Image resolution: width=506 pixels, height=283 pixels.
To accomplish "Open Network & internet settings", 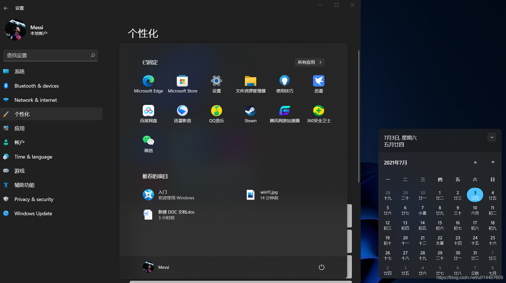I will (51, 100).
